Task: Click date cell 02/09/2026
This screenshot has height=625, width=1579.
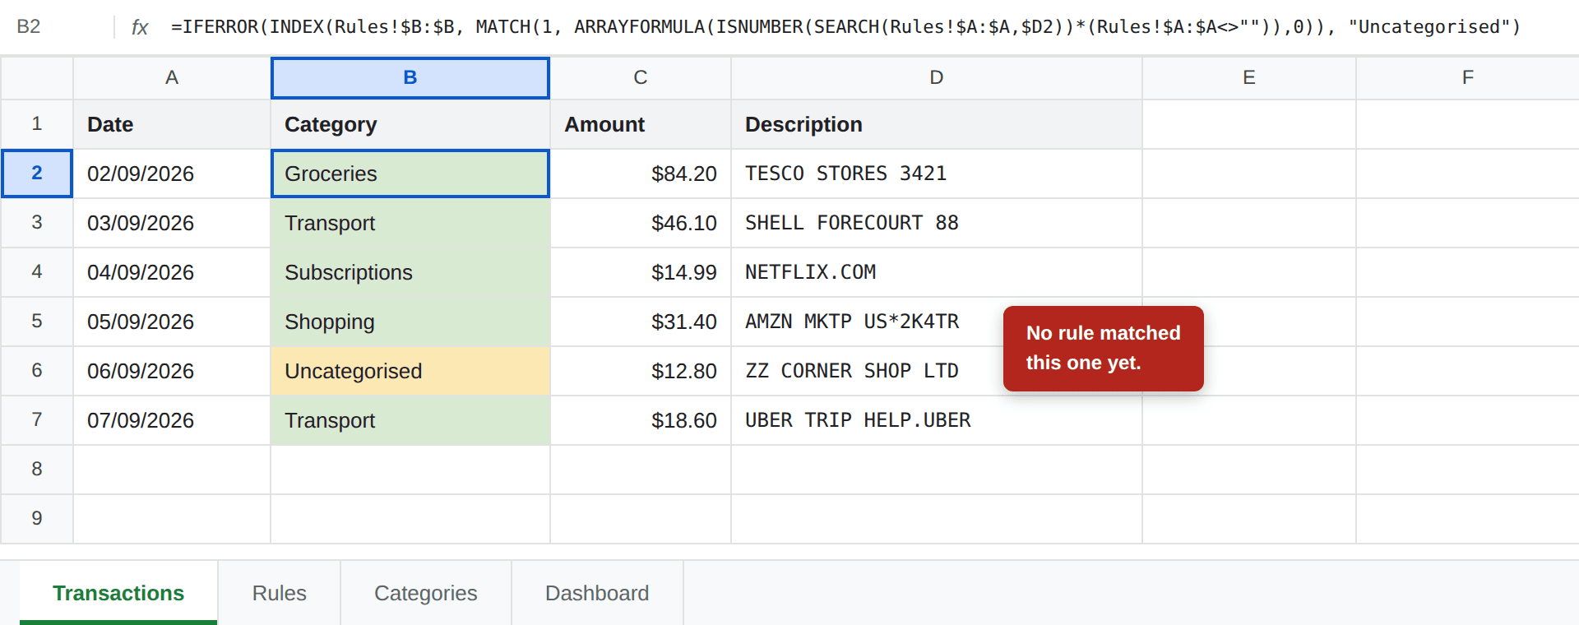Action: tap(172, 174)
